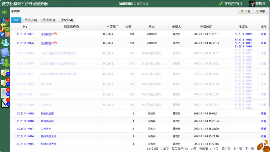Image resolution: width=270 pixels, height=152 pixels.
Task: Select the 采购中(4) tab
Action: (x=66, y=20)
